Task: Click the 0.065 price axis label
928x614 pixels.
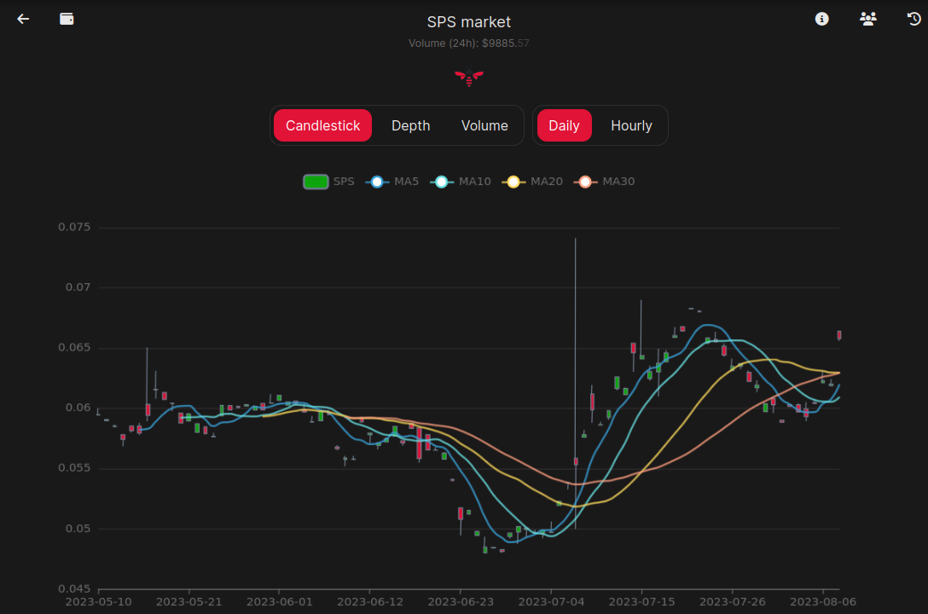Action: point(74,347)
